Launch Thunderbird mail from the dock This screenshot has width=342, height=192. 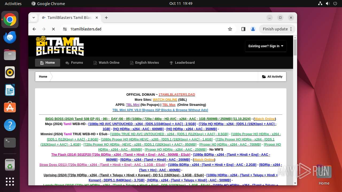point(10,37)
